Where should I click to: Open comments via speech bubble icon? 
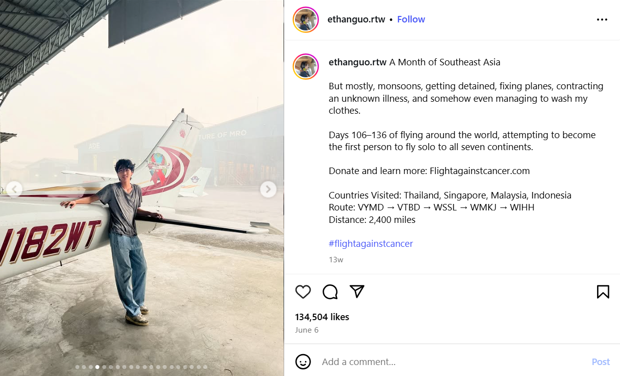[330, 292]
